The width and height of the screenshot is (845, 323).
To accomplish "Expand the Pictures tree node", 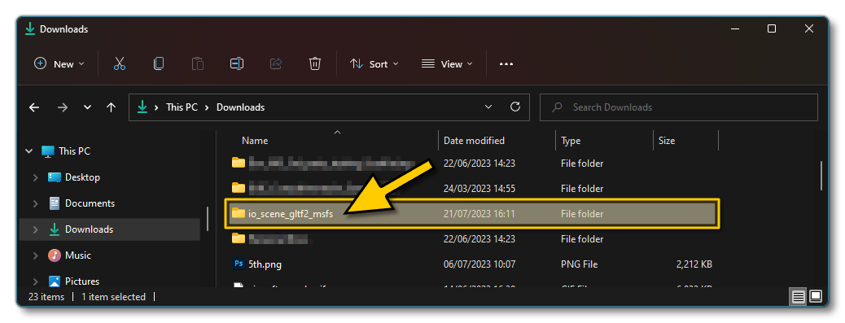I will 36,281.
